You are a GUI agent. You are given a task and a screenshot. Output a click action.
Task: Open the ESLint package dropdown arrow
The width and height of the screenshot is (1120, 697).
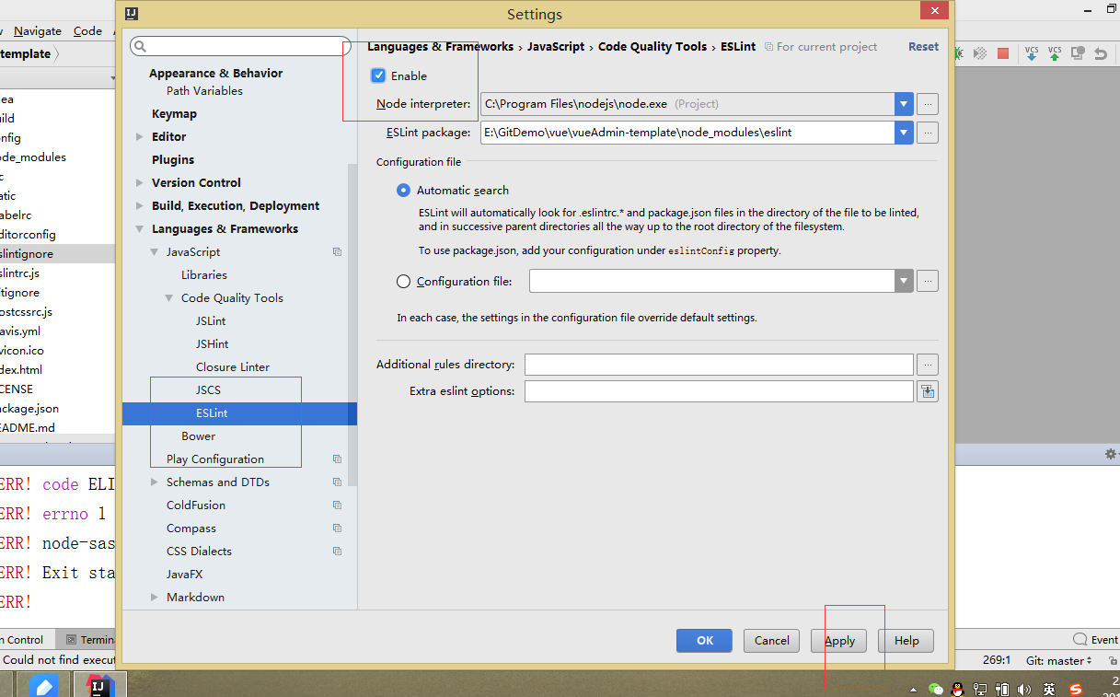click(904, 133)
